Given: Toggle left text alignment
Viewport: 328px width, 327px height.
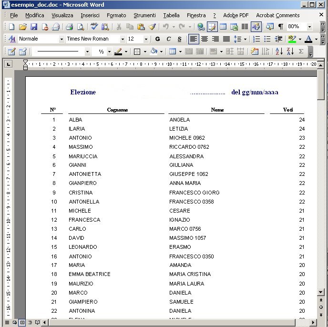Looking at the screenshot, I should tap(194, 39).
